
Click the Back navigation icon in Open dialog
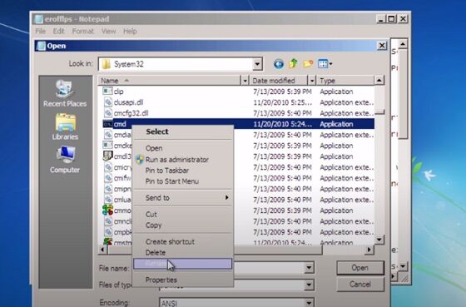pos(279,64)
